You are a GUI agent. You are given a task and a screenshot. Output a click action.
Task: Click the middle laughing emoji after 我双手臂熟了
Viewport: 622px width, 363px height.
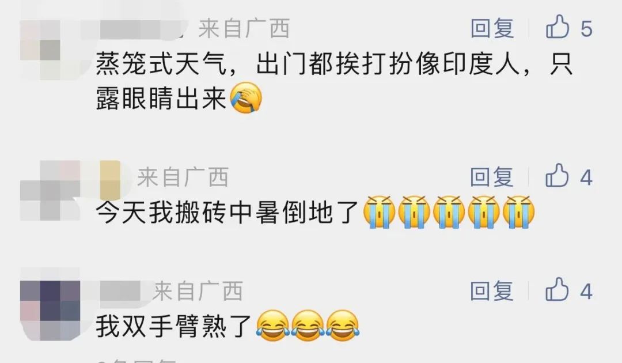pos(308,326)
